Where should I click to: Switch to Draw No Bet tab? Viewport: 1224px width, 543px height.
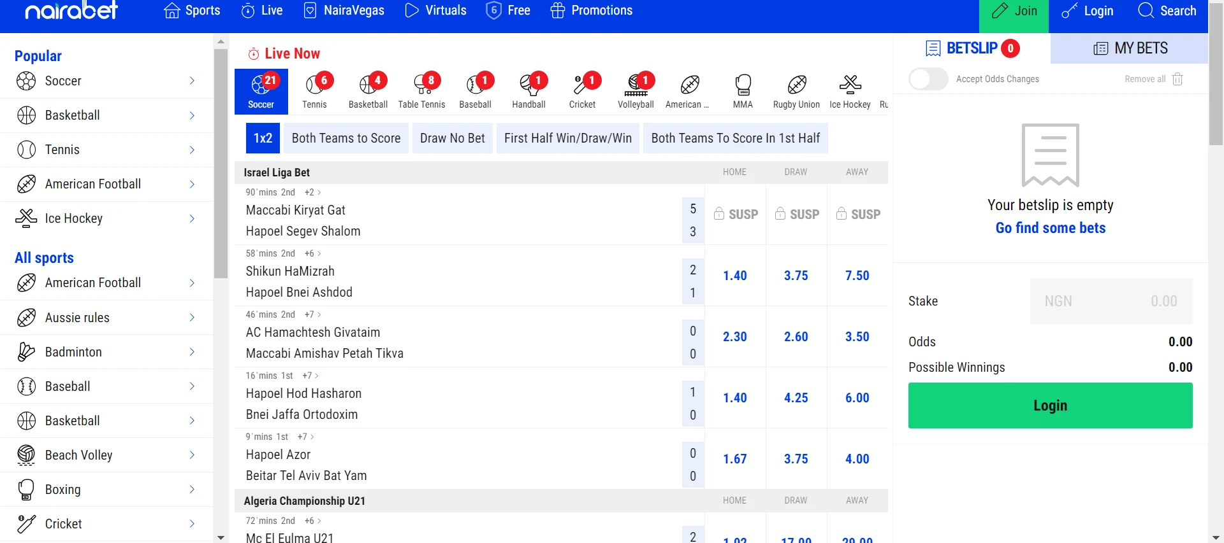tap(453, 138)
